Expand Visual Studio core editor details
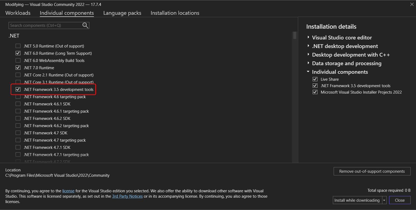Image resolution: width=416 pixels, height=210 pixels. [308, 38]
